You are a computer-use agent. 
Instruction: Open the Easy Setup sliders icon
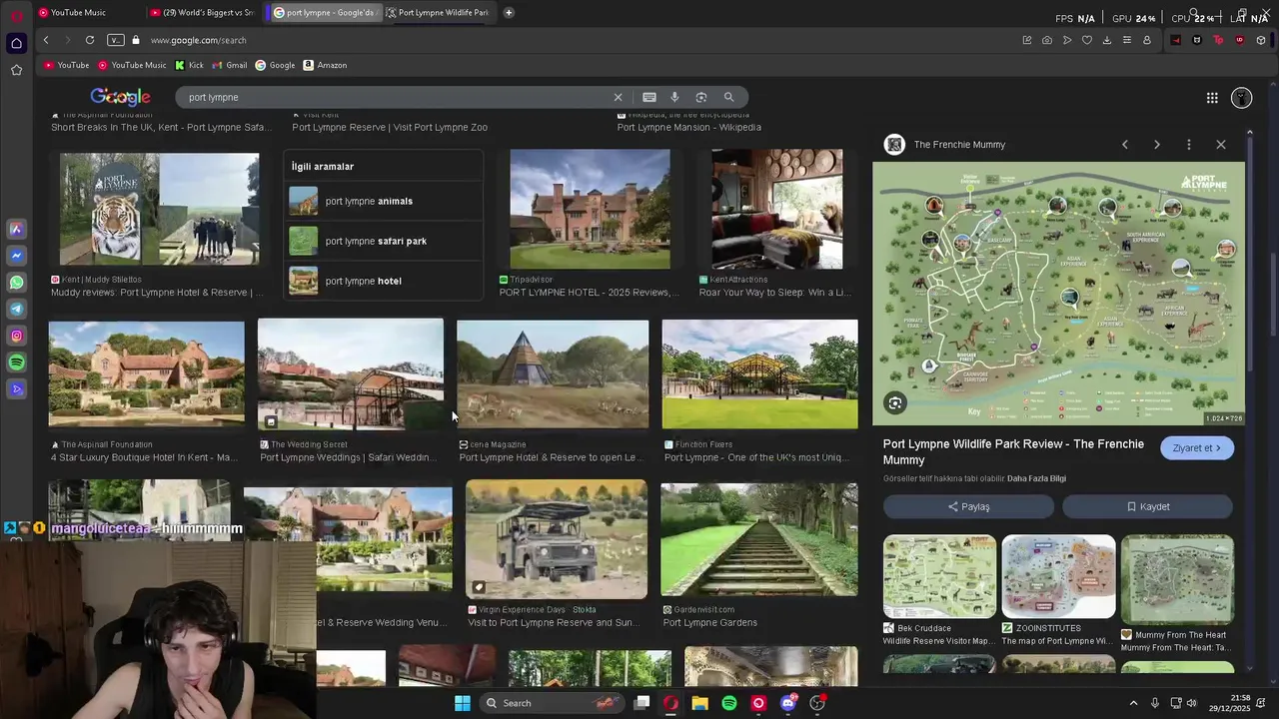click(x=1126, y=40)
